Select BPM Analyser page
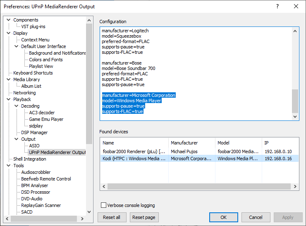Image resolution: width=306 pixels, height=226 pixels. point(35,185)
